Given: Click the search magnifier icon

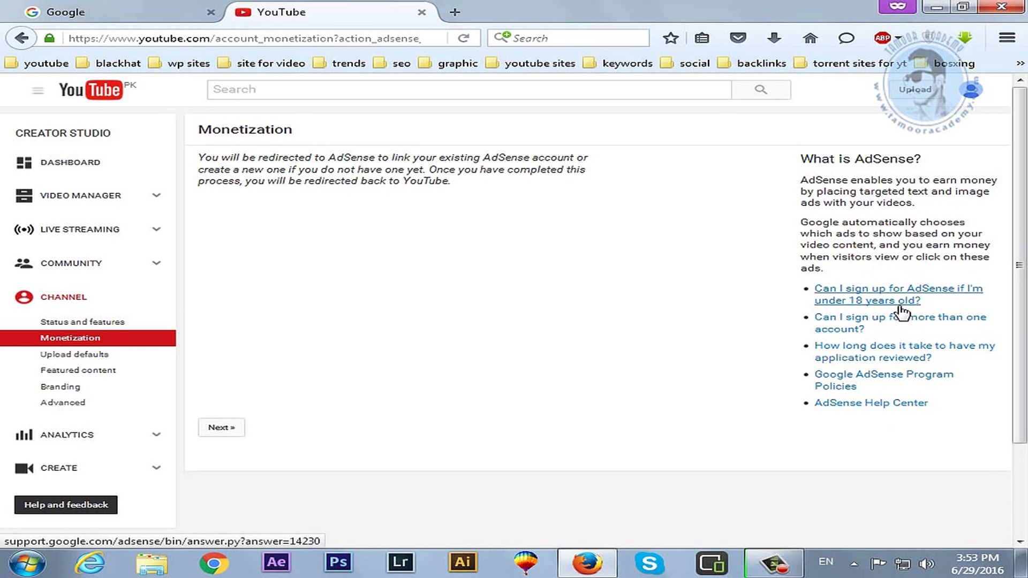Looking at the screenshot, I should tap(761, 89).
